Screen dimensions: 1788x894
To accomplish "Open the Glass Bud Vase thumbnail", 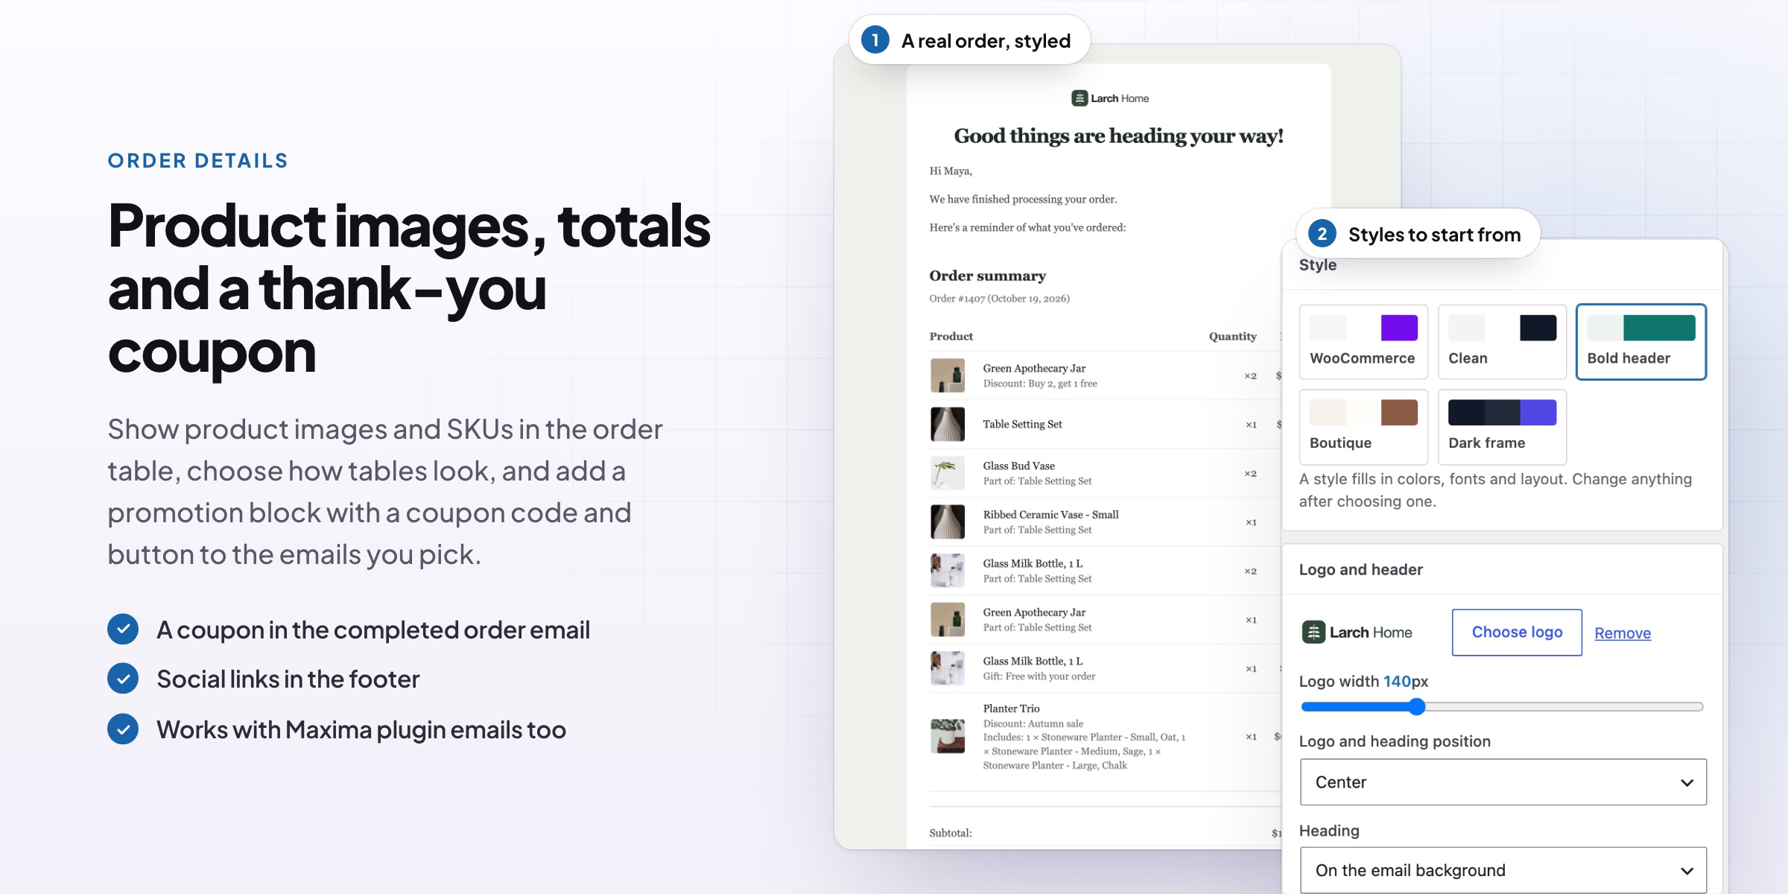I will coord(948,473).
